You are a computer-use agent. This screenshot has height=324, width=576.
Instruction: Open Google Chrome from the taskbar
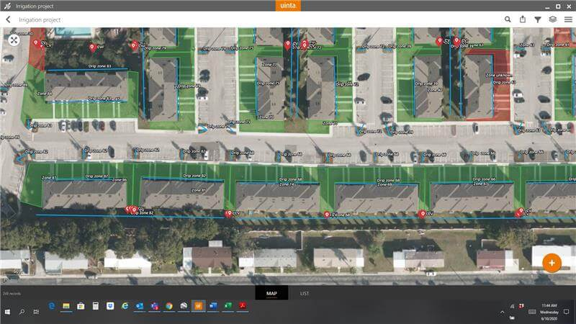(x=169, y=306)
